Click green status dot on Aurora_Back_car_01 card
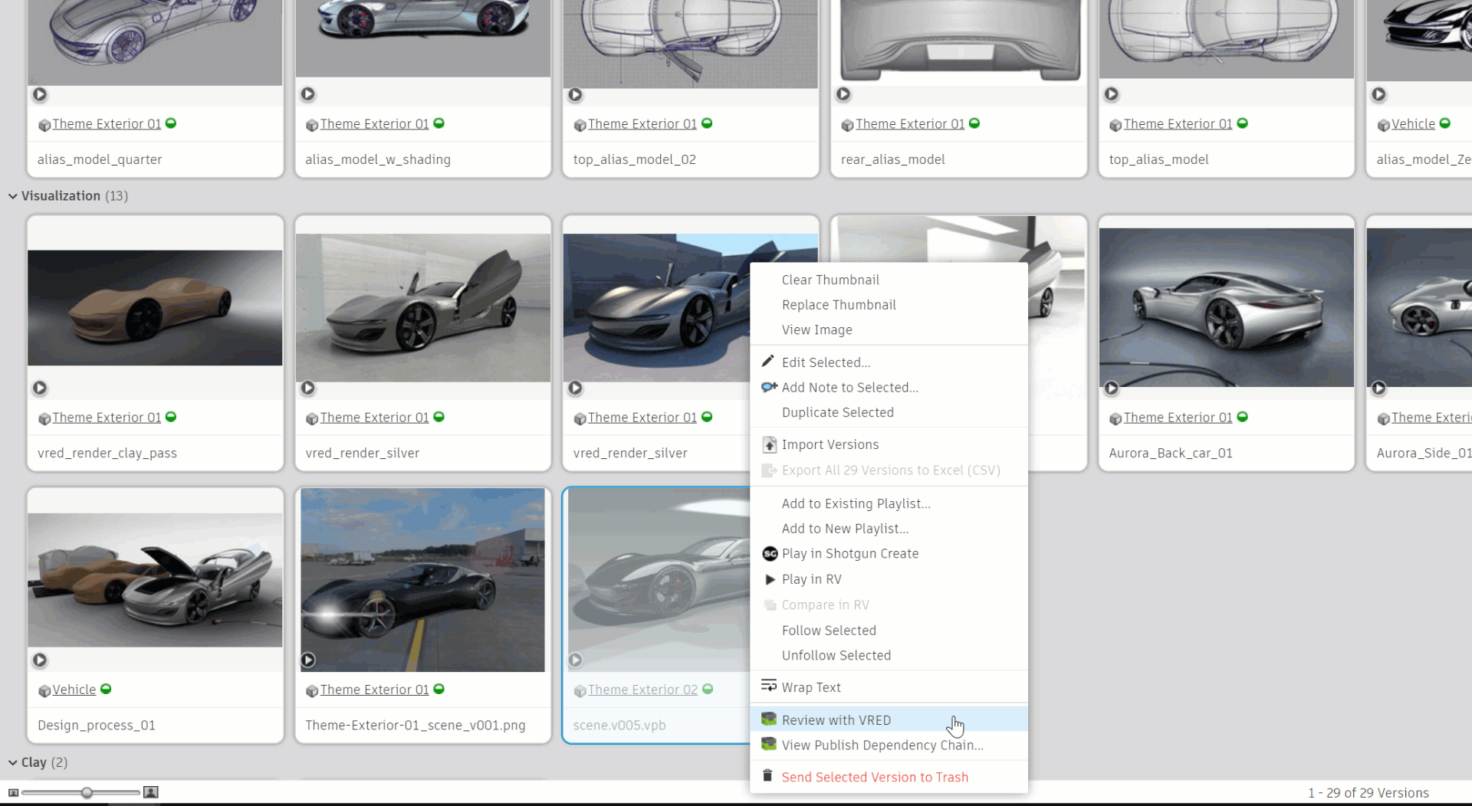1472x806 pixels. tap(1243, 417)
